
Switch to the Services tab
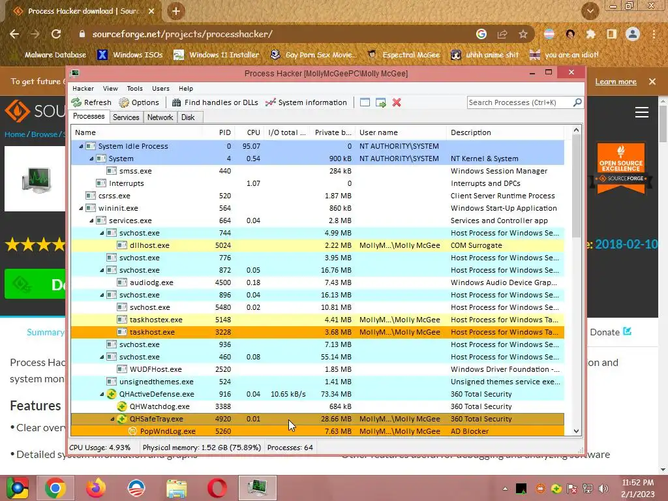click(x=126, y=117)
